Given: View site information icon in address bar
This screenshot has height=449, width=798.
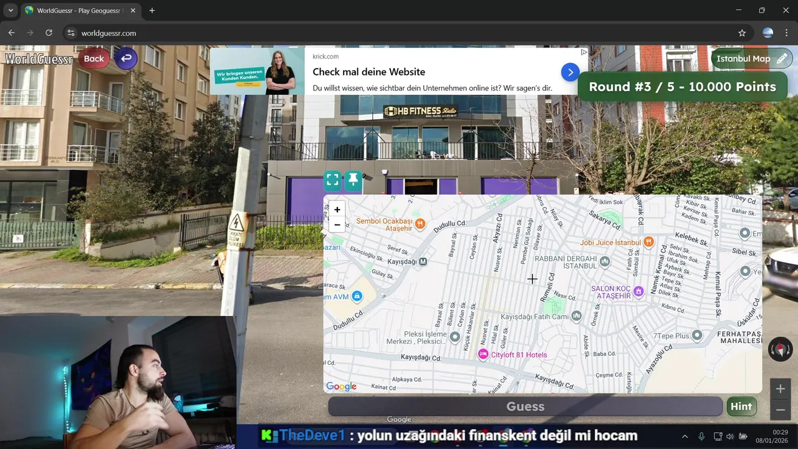Looking at the screenshot, I should [70, 33].
